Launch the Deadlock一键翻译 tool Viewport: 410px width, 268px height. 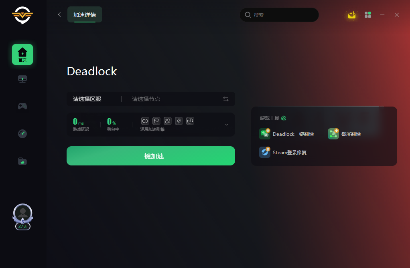point(286,134)
